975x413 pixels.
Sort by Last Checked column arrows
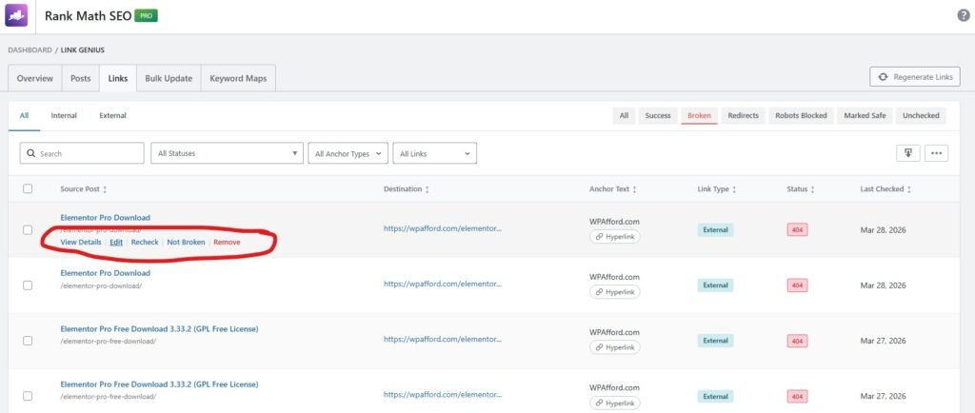coord(909,189)
